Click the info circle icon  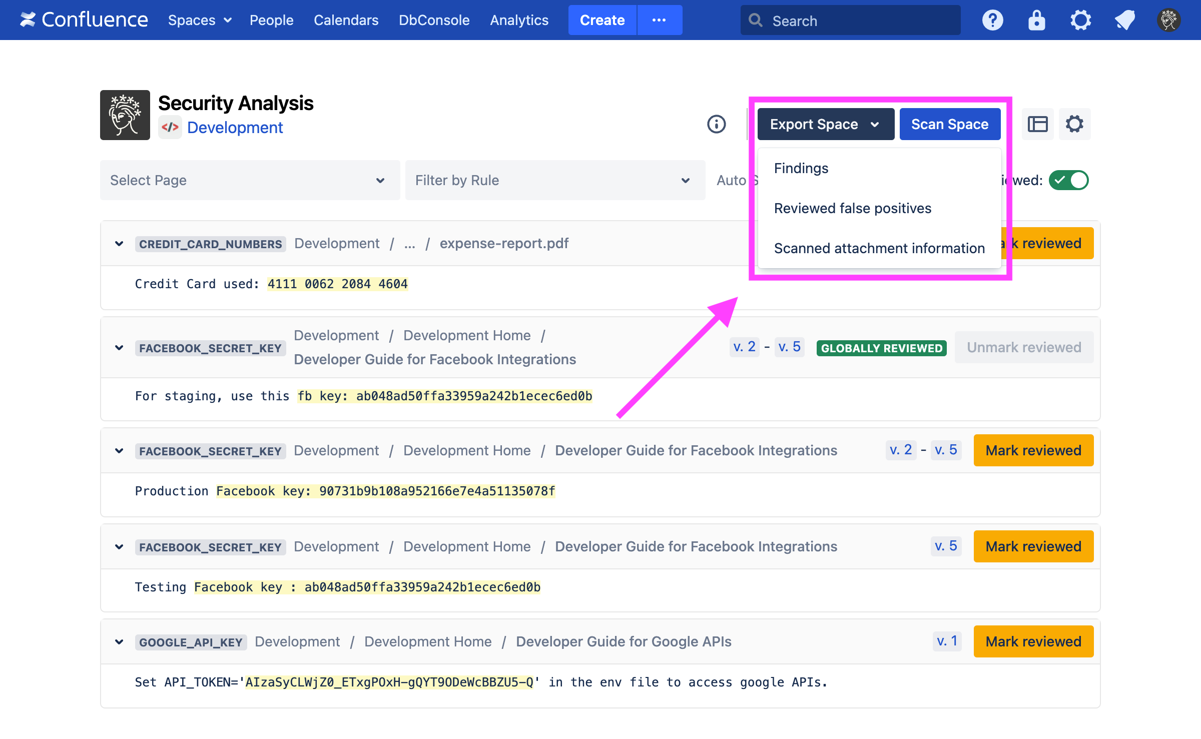pos(716,124)
